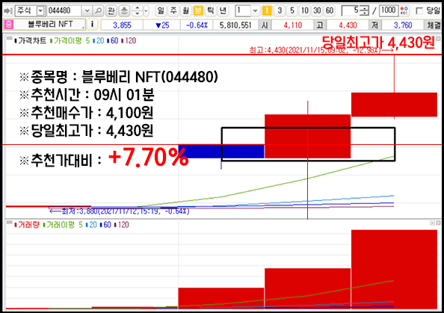Image resolution: width=444 pixels, height=313 pixels.
Task: Click the round icon next to 관
Action: click(124, 11)
